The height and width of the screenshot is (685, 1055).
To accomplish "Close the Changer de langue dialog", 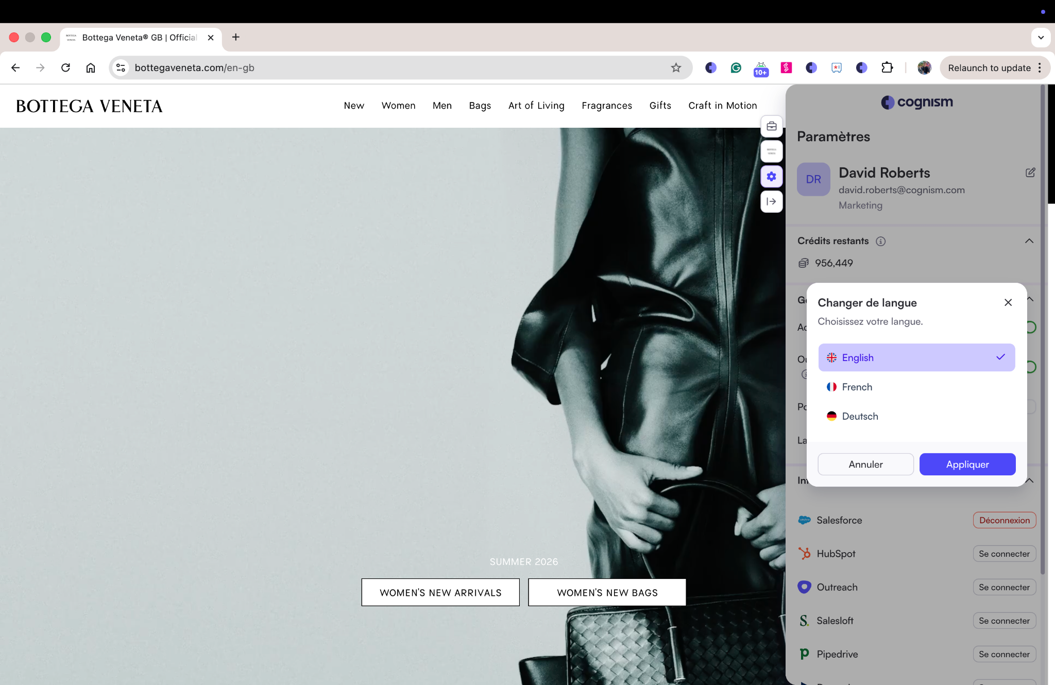I will (1008, 302).
